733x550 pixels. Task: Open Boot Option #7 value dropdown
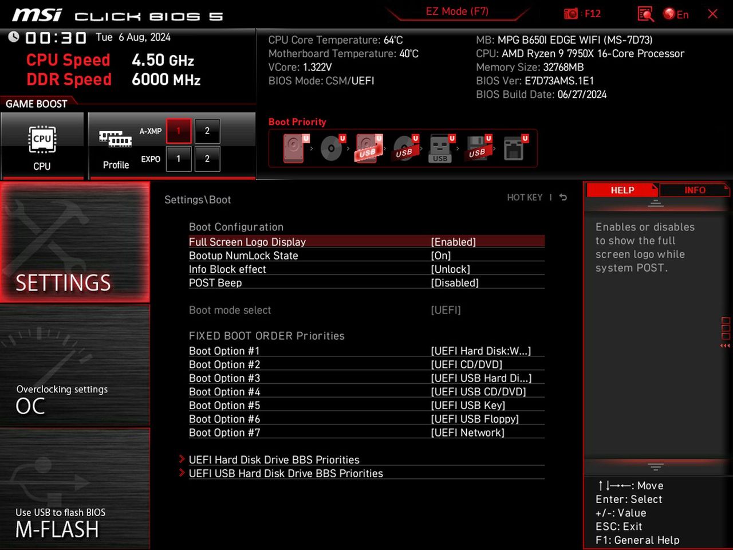(468, 433)
